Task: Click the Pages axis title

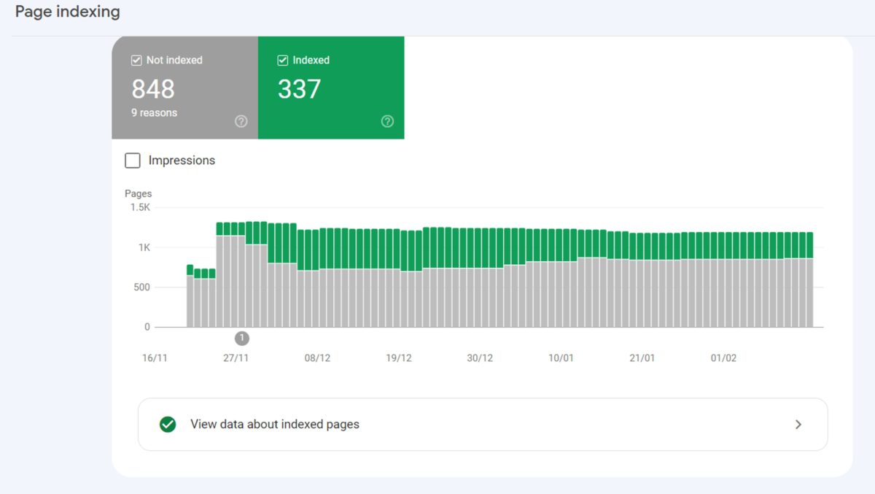Action: click(139, 193)
